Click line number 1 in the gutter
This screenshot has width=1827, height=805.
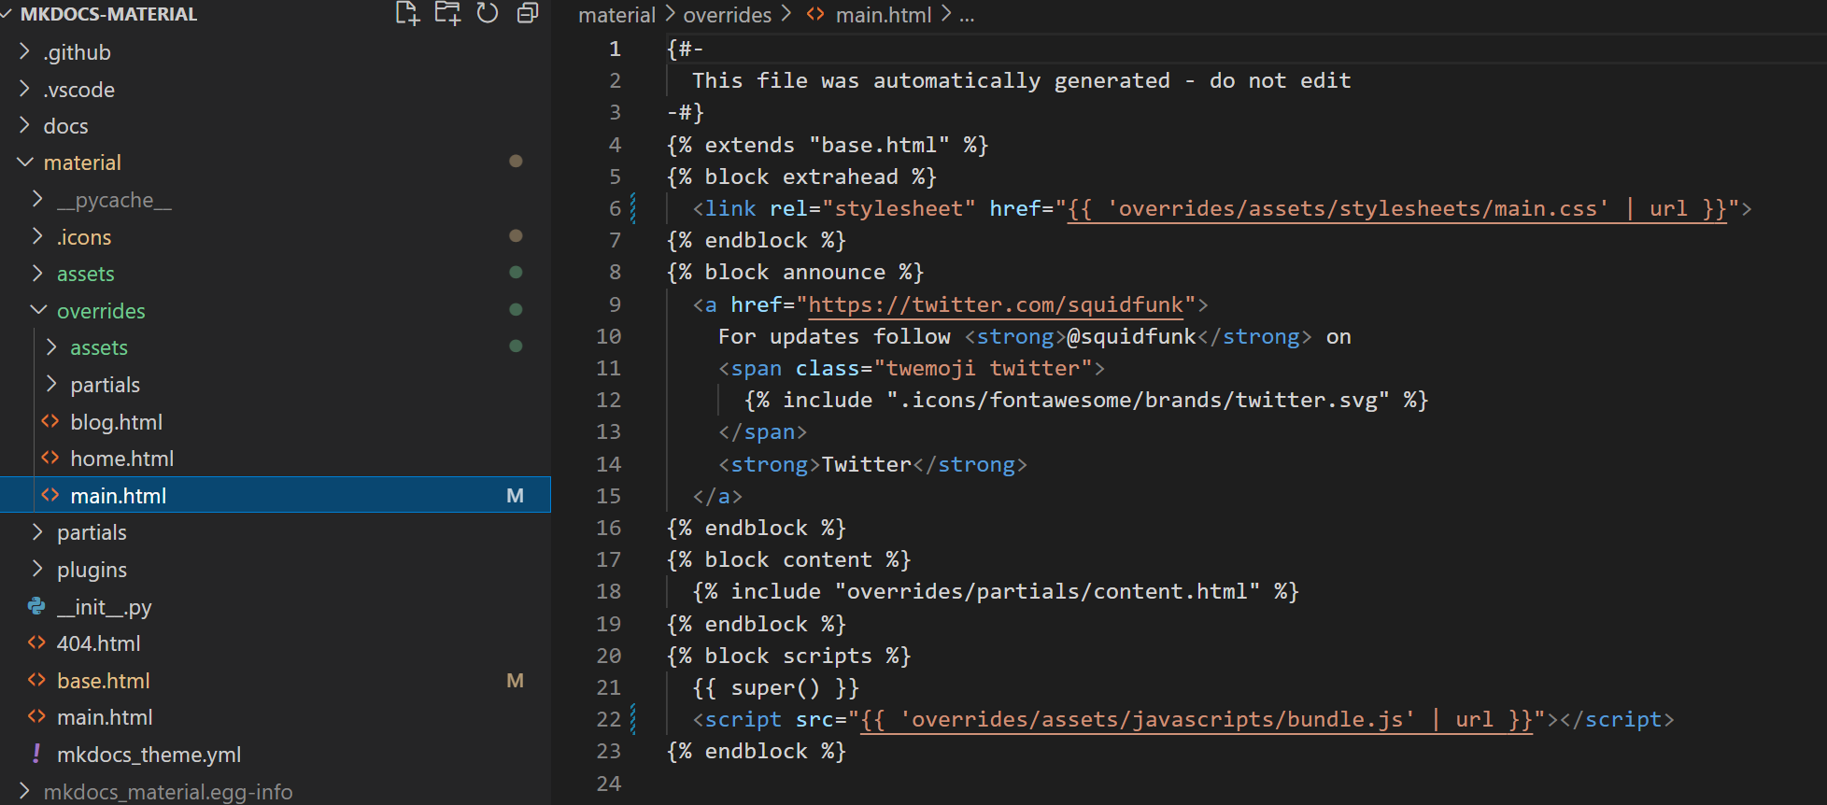pyautogui.click(x=615, y=49)
